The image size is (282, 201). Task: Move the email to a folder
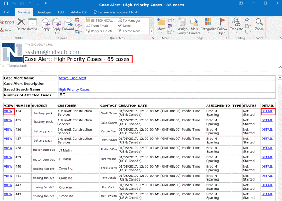tap(161, 26)
